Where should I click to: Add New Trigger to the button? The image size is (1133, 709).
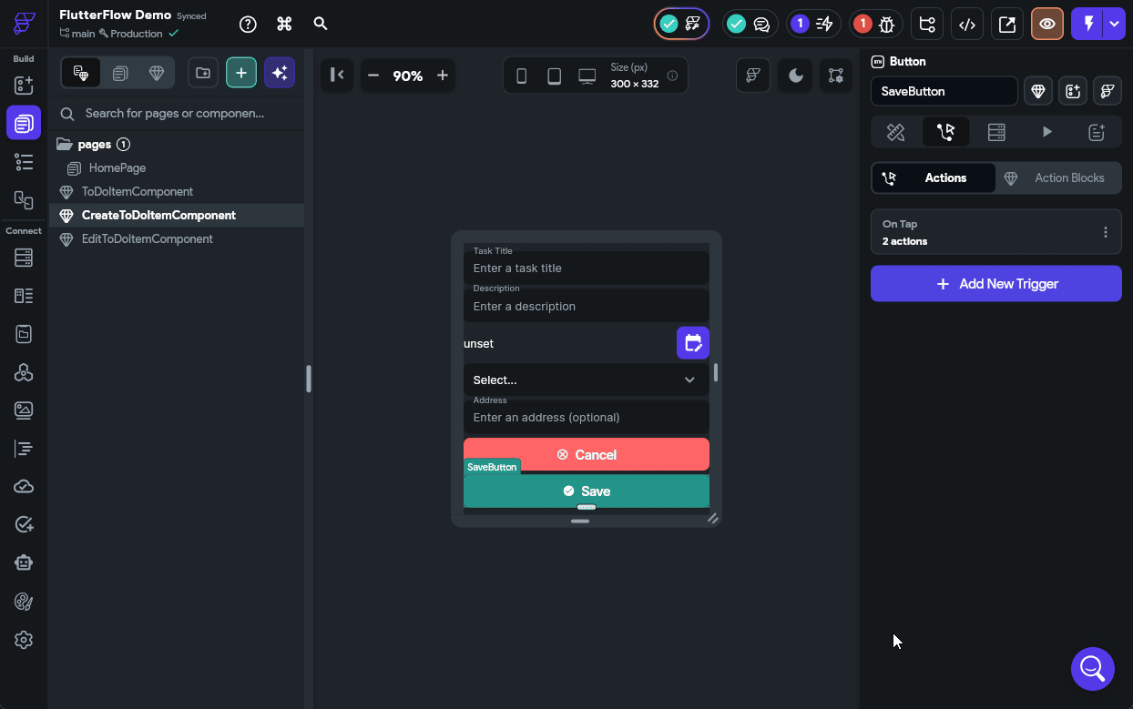tap(996, 283)
